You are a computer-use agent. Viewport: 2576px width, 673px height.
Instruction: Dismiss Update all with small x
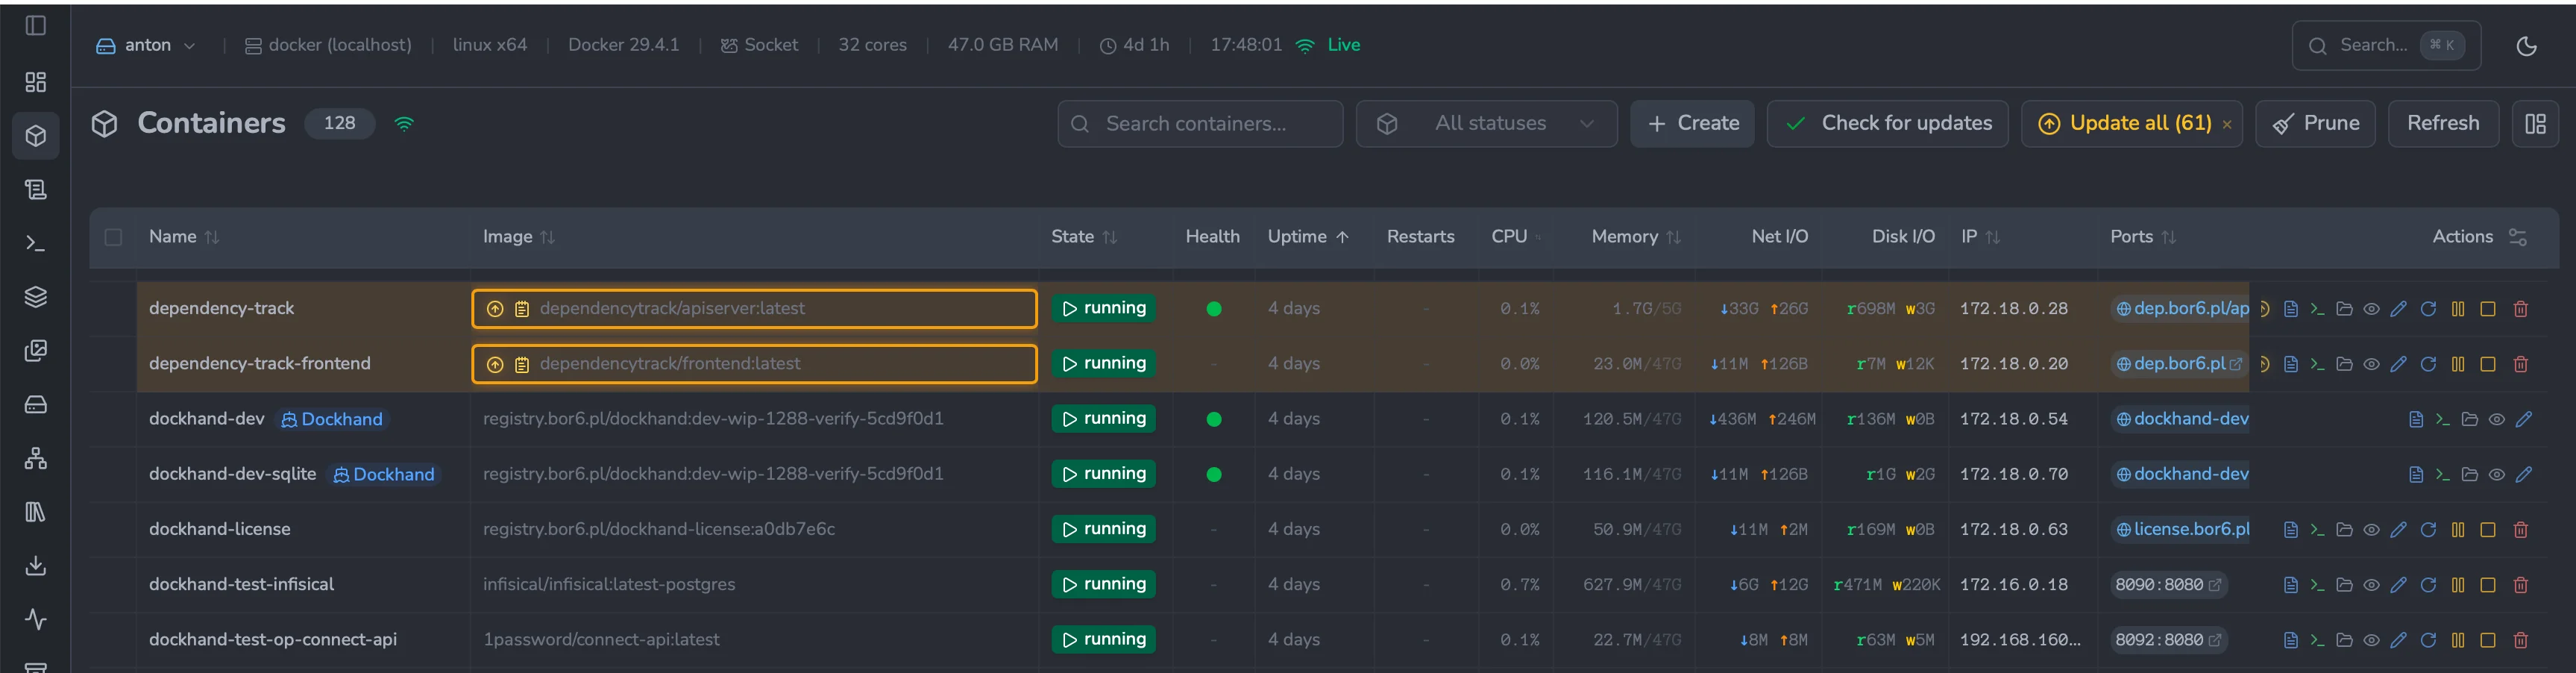point(2227,125)
